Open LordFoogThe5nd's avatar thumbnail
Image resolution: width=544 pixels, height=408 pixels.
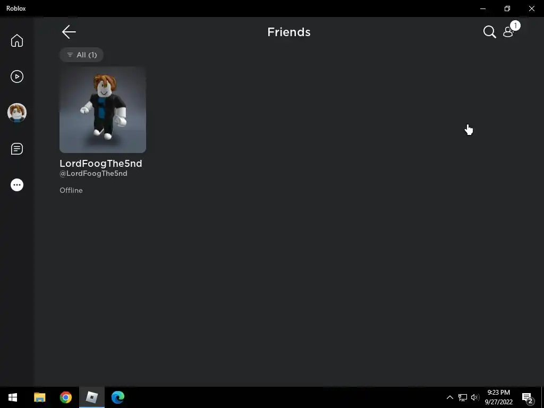(103, 109)
